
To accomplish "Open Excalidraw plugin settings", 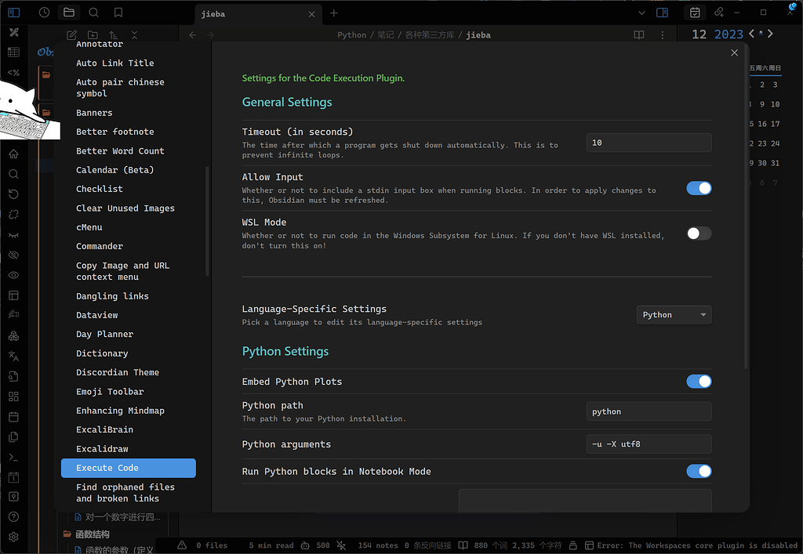I will pyautogui.click(x=102, y=449).
